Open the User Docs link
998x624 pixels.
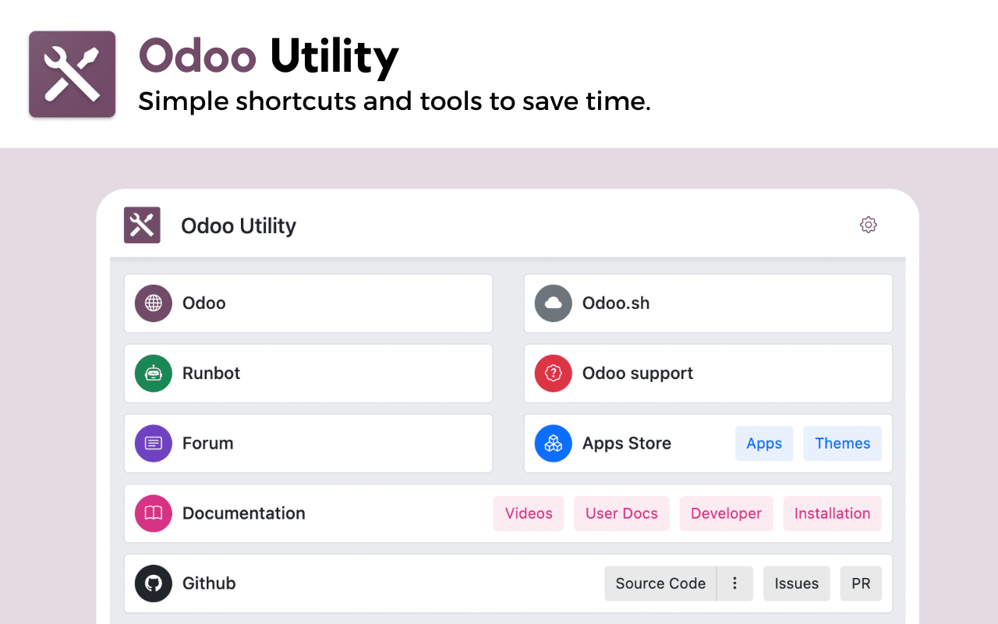coord(621,513)
